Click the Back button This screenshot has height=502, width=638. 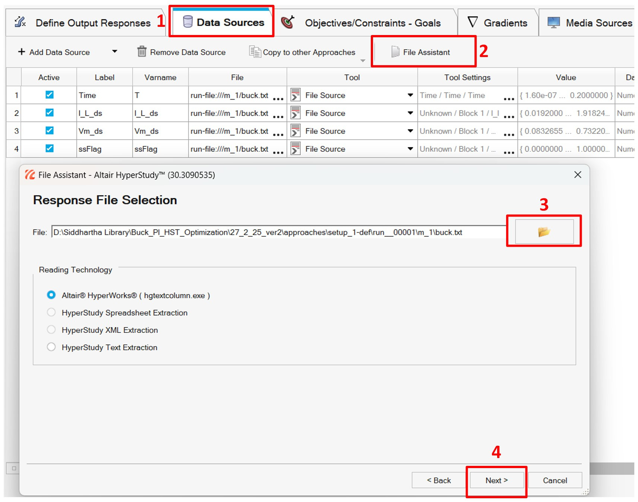point(439,480)
